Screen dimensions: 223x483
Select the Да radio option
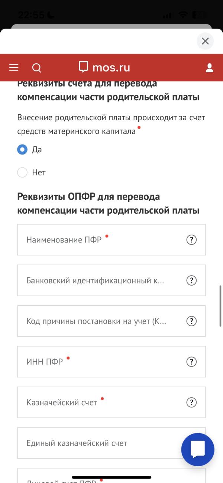click(22, 150)
